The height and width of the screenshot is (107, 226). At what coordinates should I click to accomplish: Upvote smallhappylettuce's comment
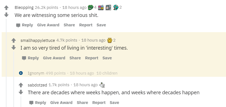point(14,40)
